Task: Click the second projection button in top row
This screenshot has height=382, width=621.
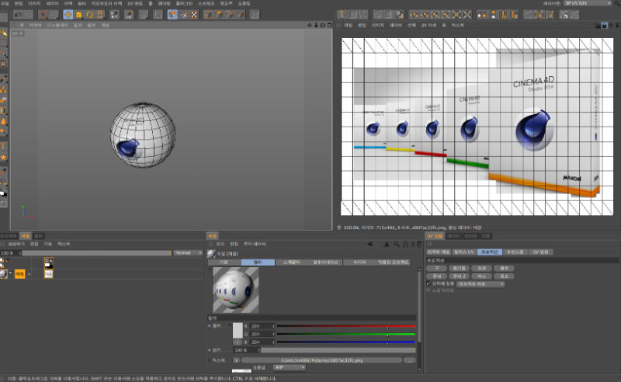Action: tap(460, 269)
